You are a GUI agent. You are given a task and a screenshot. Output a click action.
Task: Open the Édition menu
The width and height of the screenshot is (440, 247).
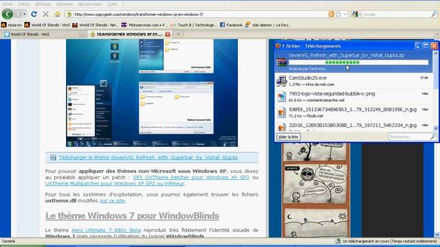point(24,4)
